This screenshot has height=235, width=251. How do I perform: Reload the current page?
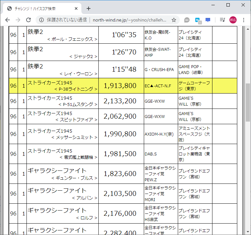pyautogui.click(x=28, y=20)
